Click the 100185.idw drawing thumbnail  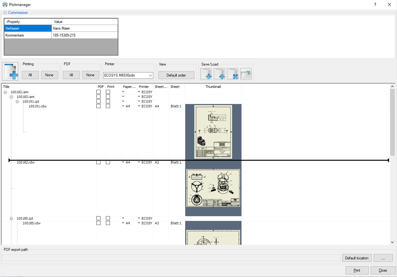point(213,233)
